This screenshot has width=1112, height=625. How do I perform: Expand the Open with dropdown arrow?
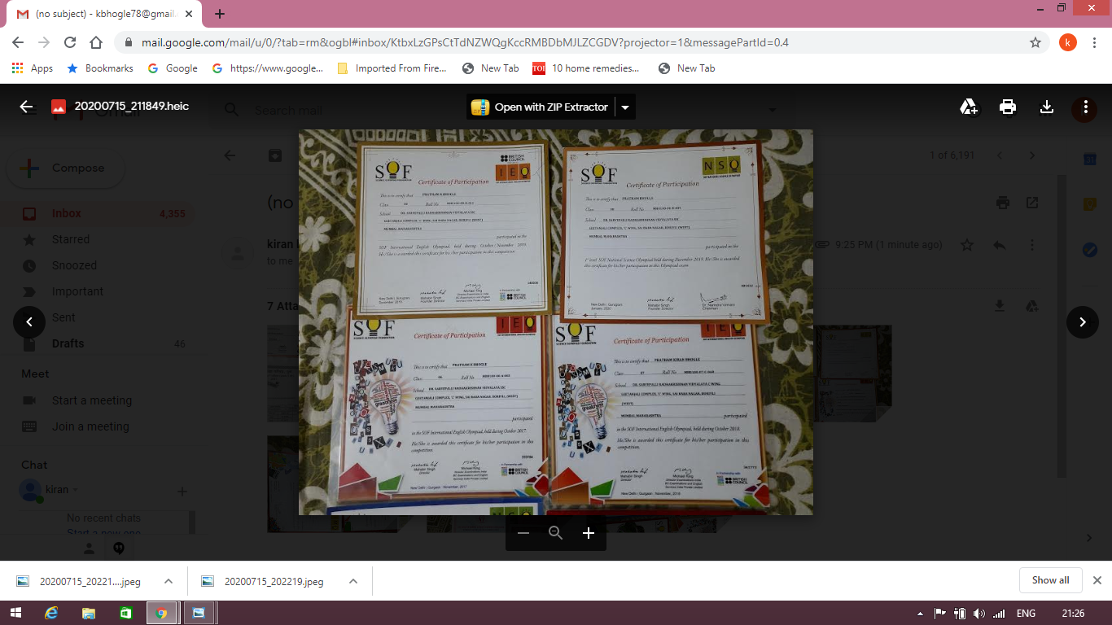(x=625, y=107)
